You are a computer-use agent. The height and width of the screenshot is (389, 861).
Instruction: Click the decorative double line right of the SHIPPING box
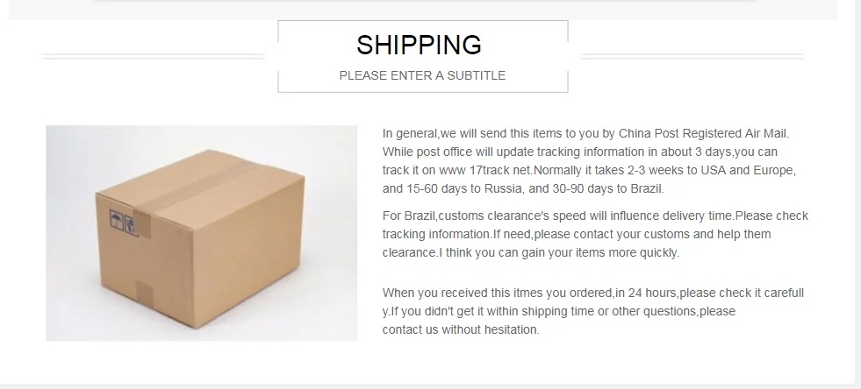(692, 56)
